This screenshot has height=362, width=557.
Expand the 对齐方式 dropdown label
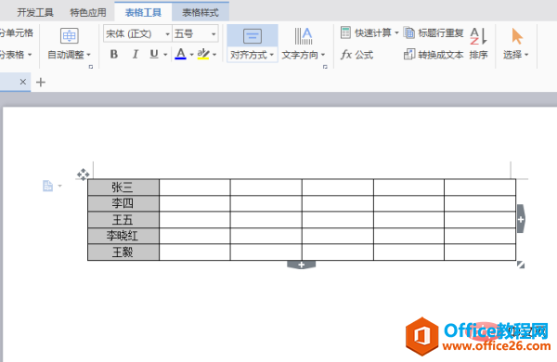(x=252, y=55)
